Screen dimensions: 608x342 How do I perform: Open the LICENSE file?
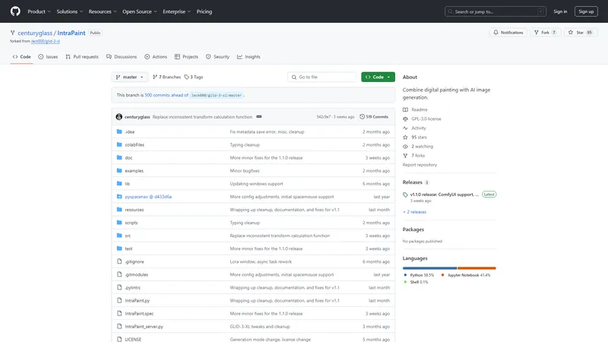133,339
